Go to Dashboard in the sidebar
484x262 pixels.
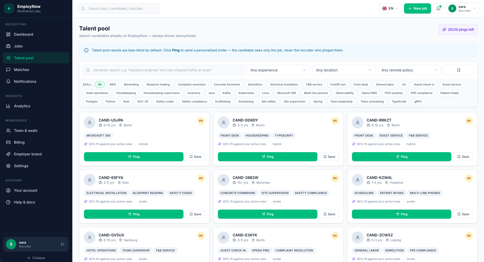point(36,34)
